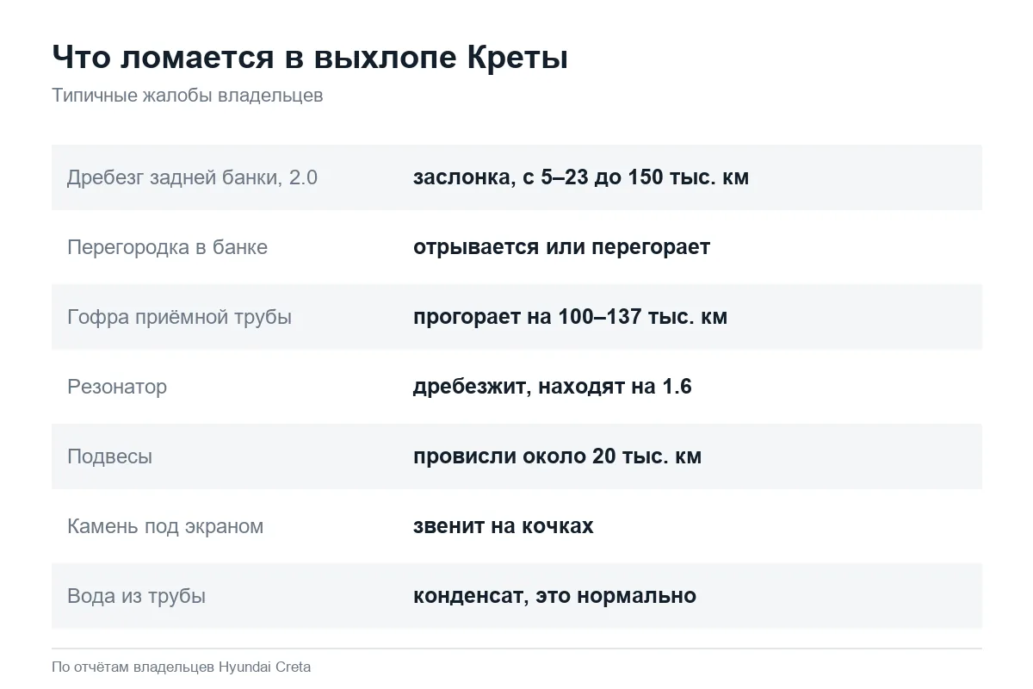Click the value 'прогорает на 100–137 тыс. км'

[570, 317]
